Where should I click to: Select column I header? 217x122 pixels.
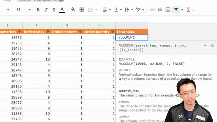[132, 25]
